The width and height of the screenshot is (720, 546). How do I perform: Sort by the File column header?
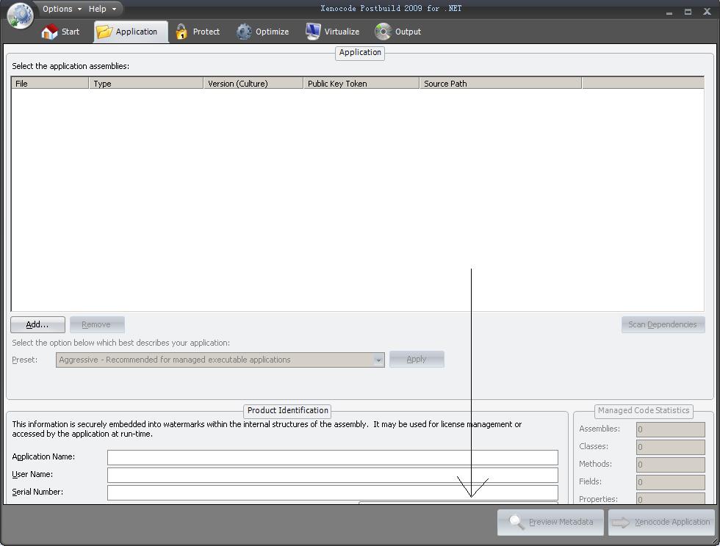[x=50, y=84]
